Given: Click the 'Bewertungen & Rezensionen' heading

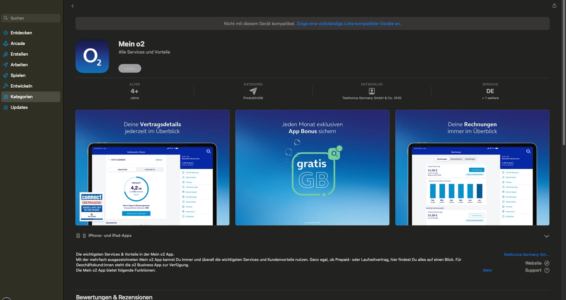Looking at the screenshot, I should click(x=114, y=297).
